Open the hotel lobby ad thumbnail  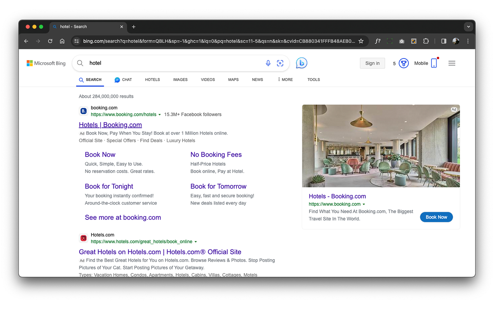click(x=381, y=146)
